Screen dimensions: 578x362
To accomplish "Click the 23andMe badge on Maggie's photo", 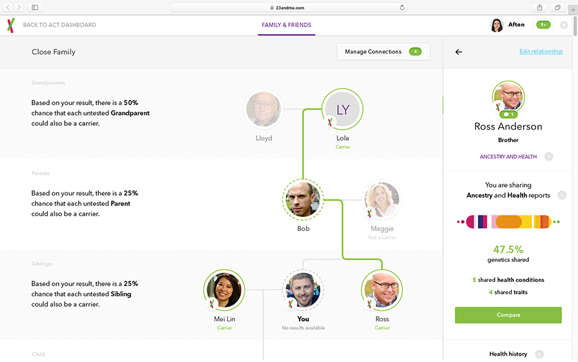I will 369,213.
